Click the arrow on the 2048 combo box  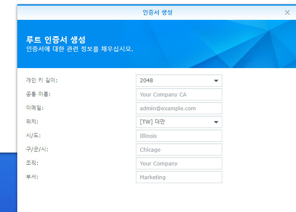[216, 81]
